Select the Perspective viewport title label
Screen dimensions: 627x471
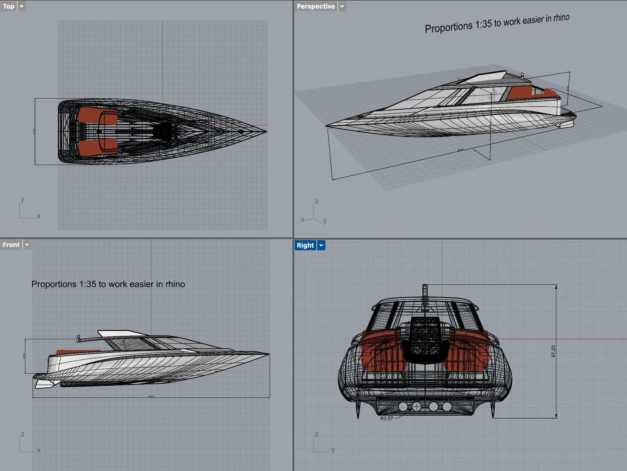316,6
